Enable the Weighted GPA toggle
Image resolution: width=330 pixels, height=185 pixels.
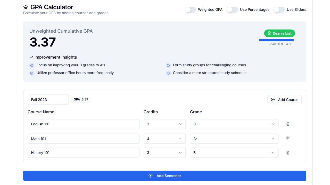[x=190, y=10]
